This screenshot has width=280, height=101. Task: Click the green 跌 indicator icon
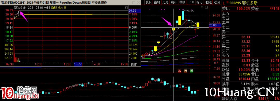[x=192, y=71]
